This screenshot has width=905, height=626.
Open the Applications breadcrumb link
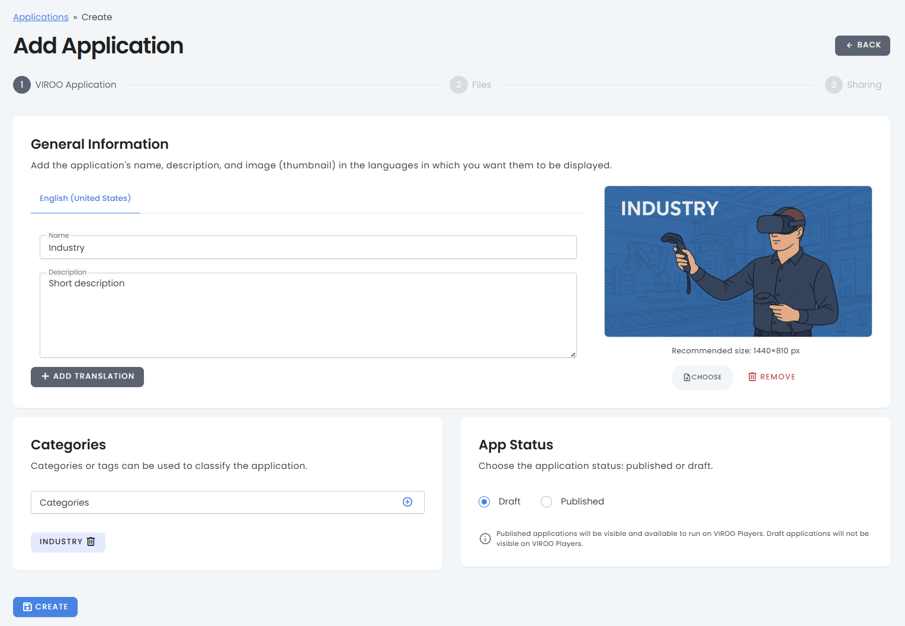(41, 17)
